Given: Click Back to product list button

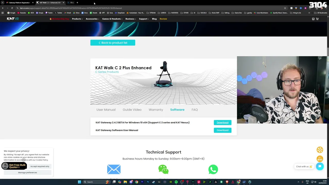Looking at the screenshot, I should (113, 43).
